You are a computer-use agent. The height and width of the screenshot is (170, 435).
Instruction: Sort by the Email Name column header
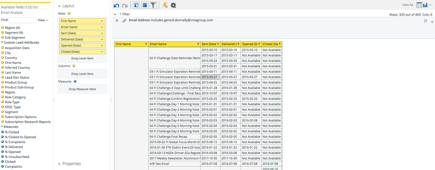[174, 44]
